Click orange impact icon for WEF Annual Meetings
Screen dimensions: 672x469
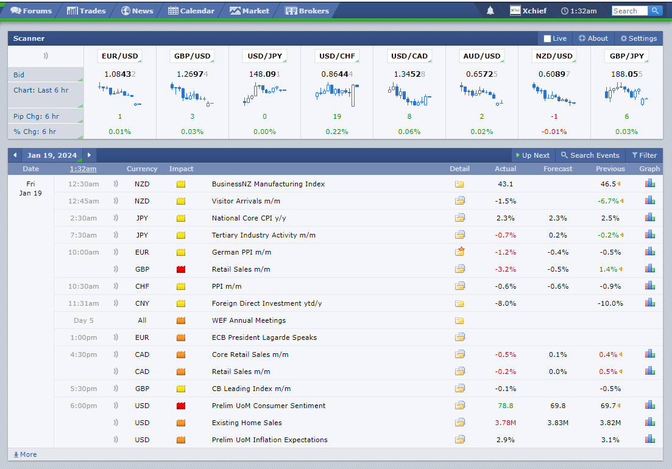(181, 320)
